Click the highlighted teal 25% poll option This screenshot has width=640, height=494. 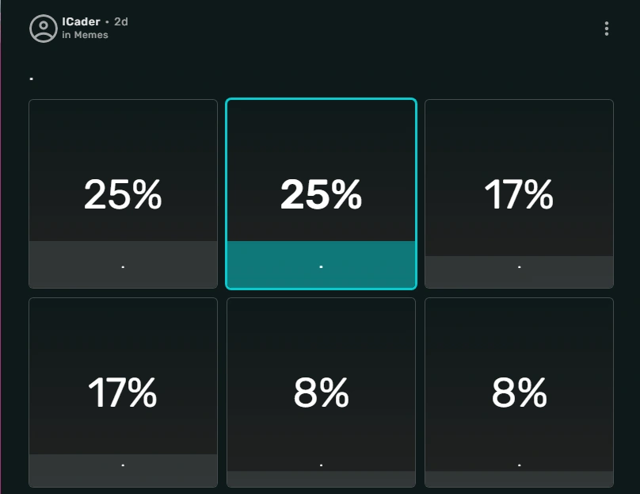[321, 194]
